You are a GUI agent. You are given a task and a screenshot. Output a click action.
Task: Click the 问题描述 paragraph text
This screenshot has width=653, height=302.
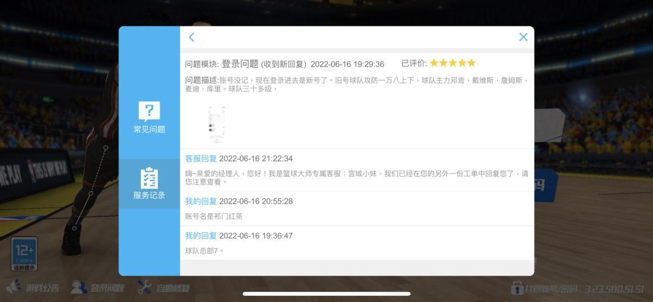coord(357,85)
